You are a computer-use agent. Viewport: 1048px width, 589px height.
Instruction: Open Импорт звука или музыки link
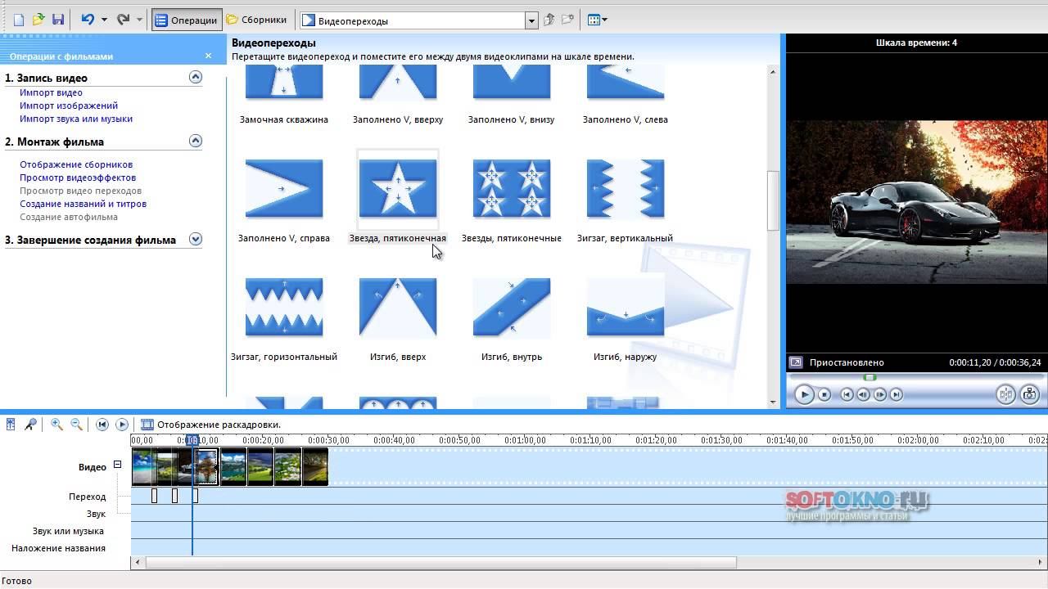pos(76,119)
